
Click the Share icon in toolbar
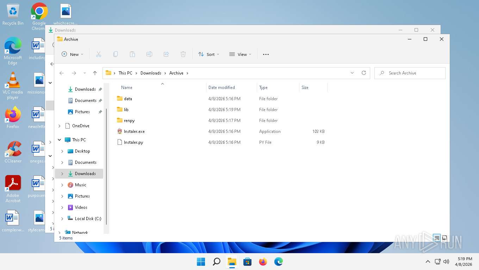[x=166, y=54]
